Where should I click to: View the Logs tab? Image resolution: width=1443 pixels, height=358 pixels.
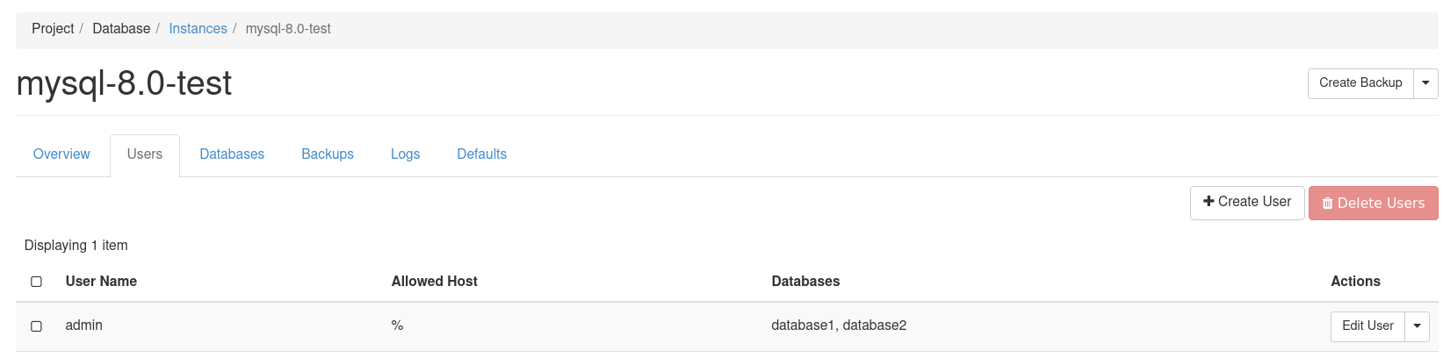(x=405, y=154)
